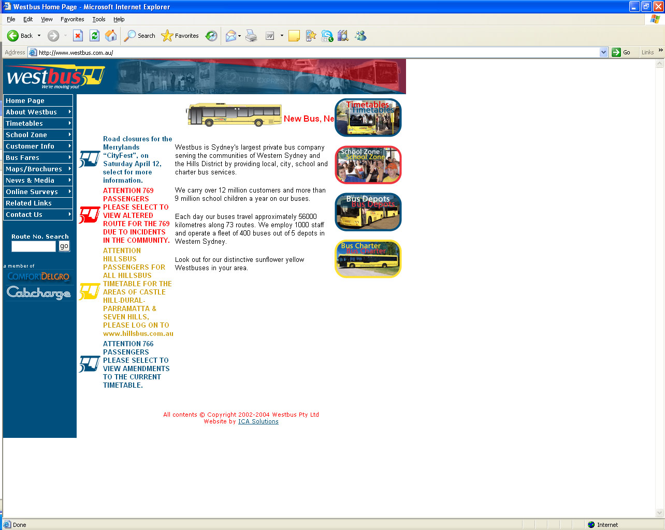Open the Help menu
The width and height of the screenshot is (665, 530).
119,19
